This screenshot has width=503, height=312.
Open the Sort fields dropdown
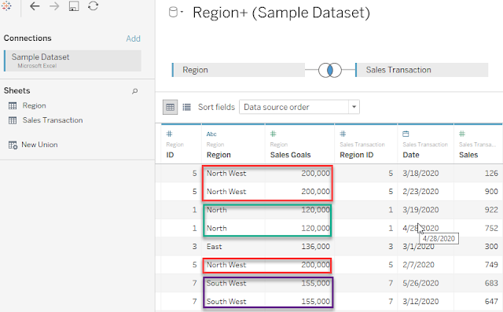coord(299,107)
